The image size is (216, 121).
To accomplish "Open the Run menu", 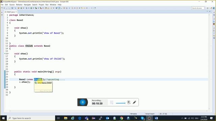I will (x=47, y=5).
